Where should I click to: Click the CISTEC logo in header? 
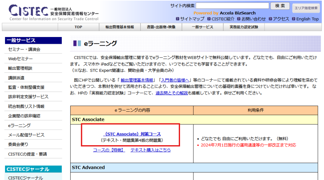[x=53, y=13]
